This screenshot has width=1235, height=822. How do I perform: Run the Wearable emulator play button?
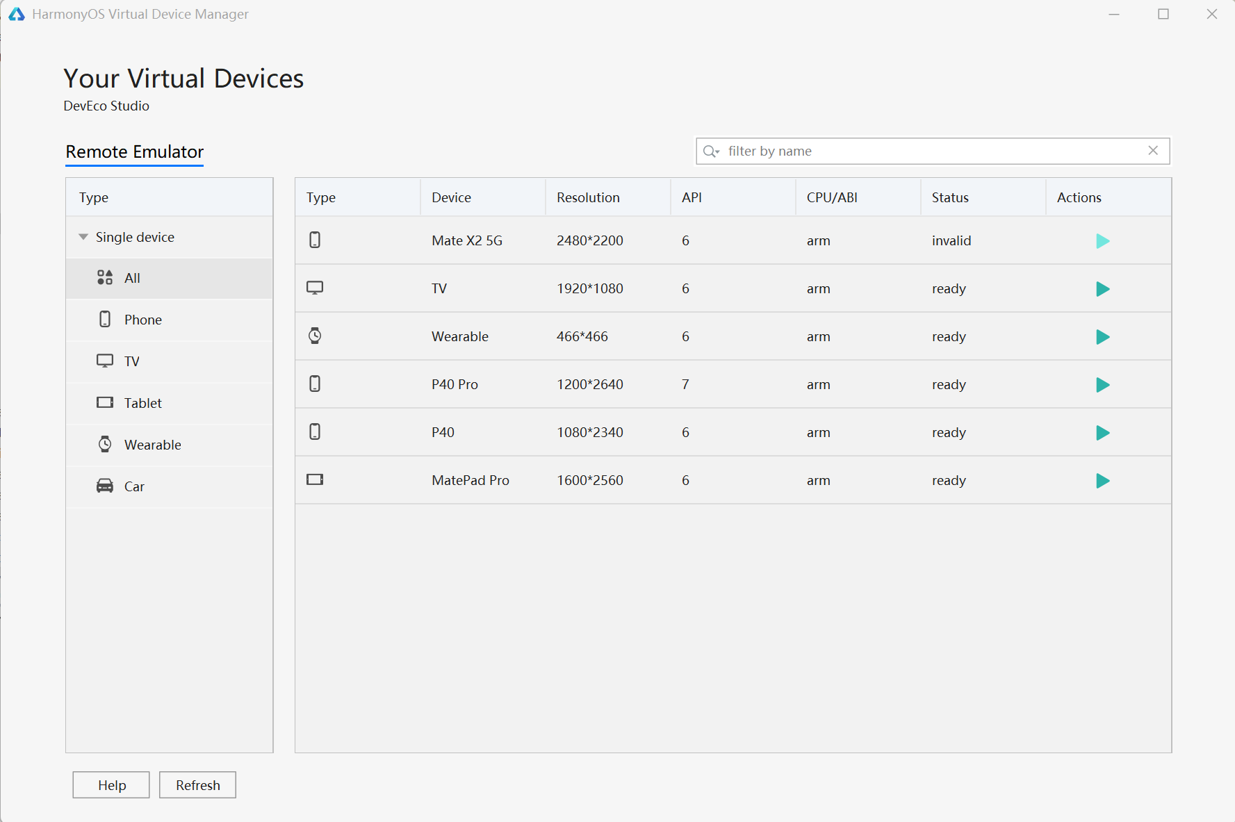(x=1102, y=337)
